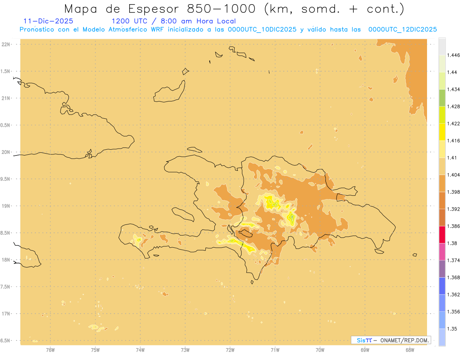Click the '1.392' colorbar value
Viewport: 460px width, 355px height.
(x=453, y=209)
